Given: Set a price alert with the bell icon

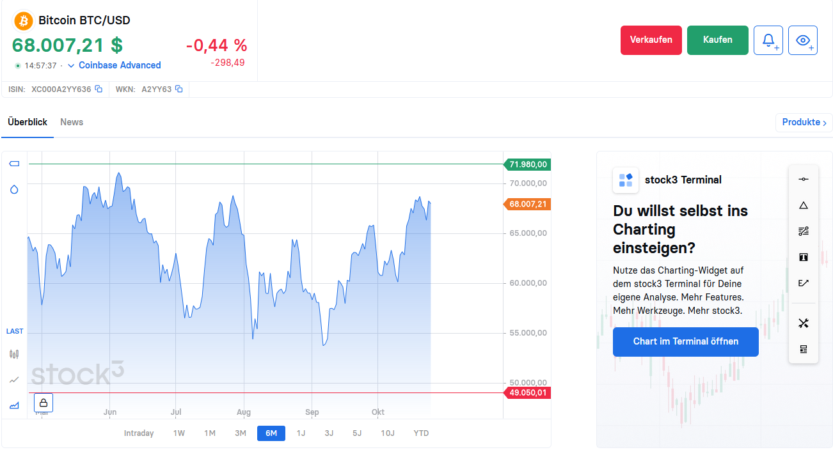Looking at the screenshot, I should point(768,40).
